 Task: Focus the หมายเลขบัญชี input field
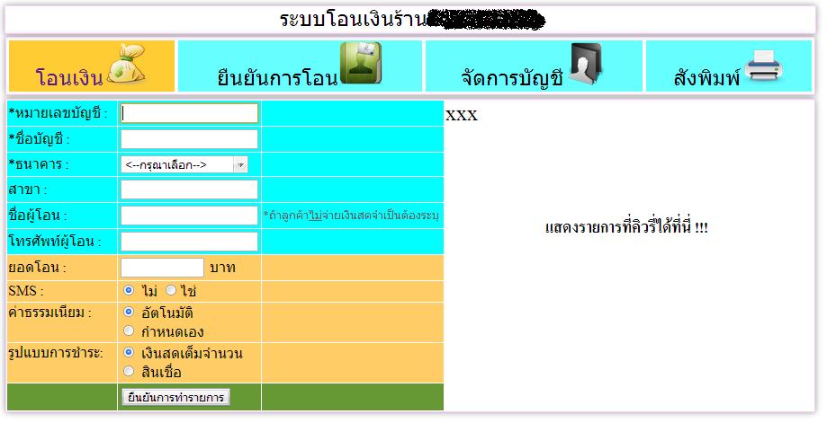point(189,113)
